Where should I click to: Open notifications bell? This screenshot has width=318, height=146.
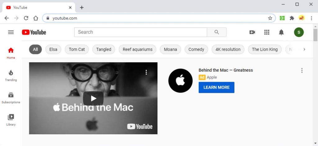coord(281,32)
